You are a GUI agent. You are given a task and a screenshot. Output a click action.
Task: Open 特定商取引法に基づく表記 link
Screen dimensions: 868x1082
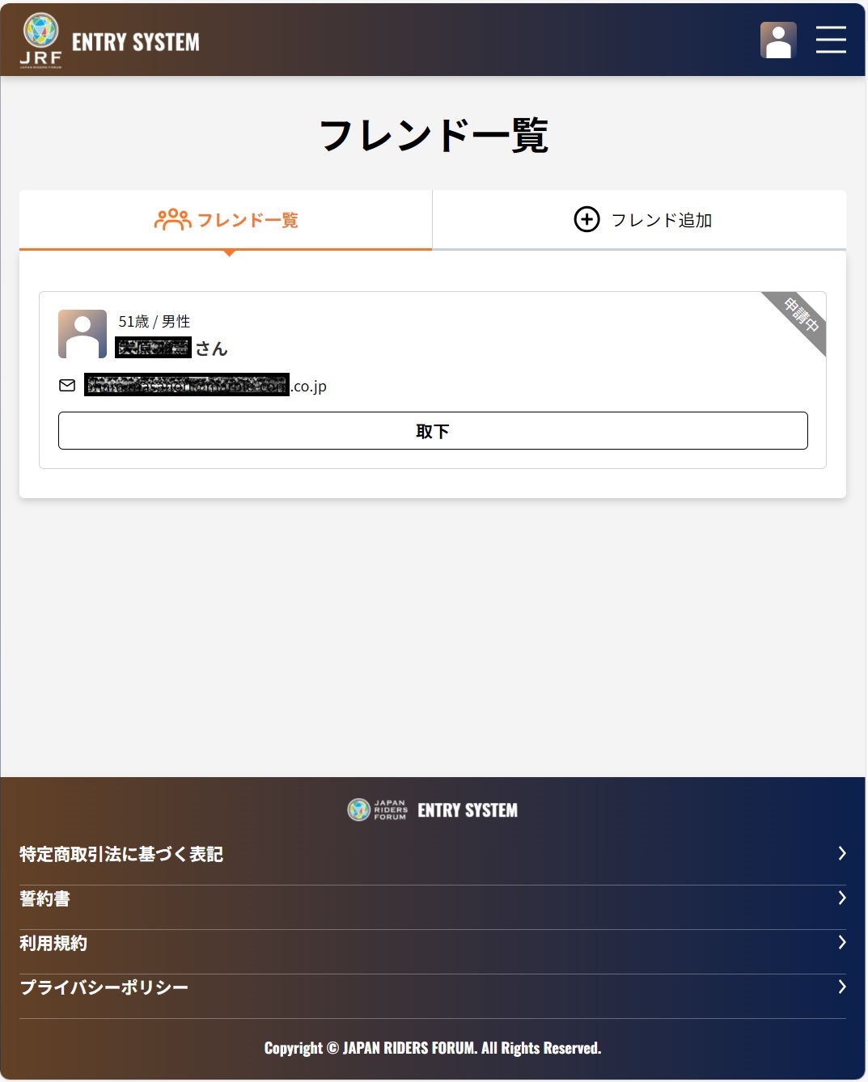pos(433,854)
